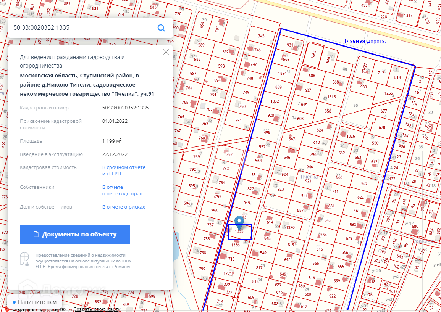Select parcel 1336 on the map
Screen dimensions: 441x312
click(x=235, y=245)
